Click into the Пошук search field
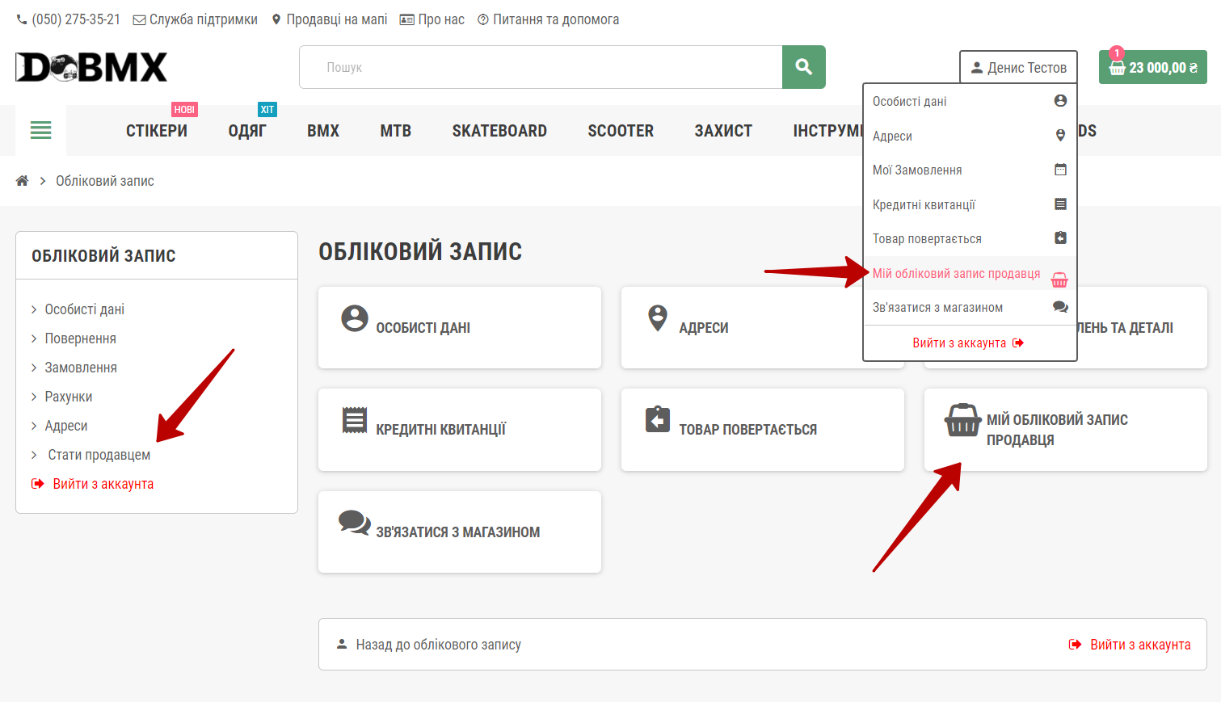Viewport: 1221px width, 702px height. point(541,67)
